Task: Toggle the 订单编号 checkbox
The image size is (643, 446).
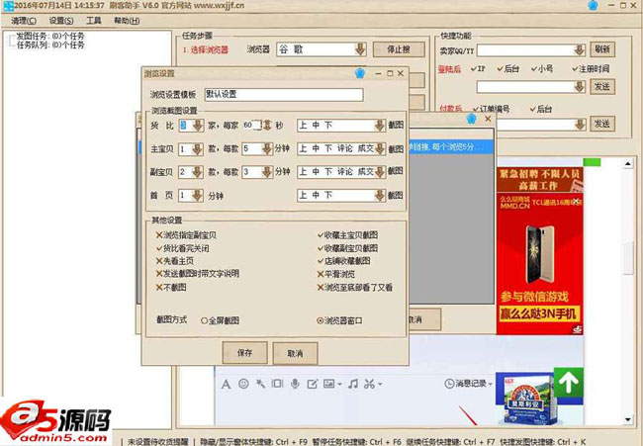Action: coord(492,109)
